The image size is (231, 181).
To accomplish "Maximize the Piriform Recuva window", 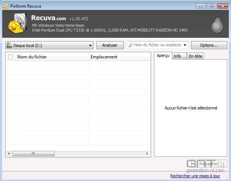I will [212, 6].
